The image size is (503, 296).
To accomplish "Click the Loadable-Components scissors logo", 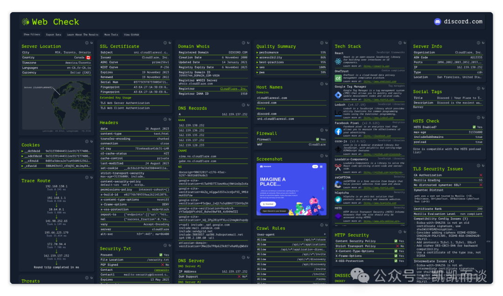I will click(338, 167).
